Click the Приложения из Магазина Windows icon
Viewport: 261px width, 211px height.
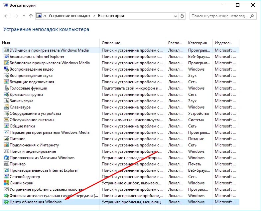(6, 158)
